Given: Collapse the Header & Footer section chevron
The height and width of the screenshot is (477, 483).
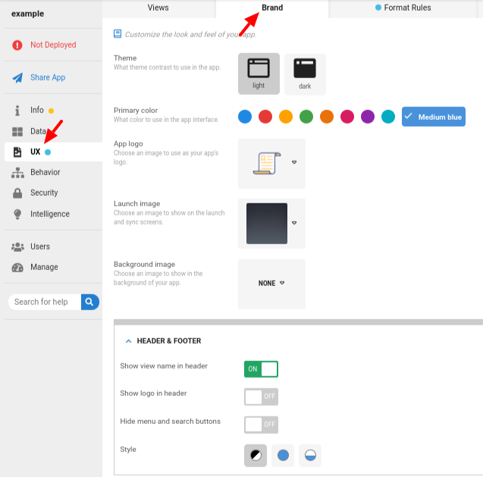Looking at the screenshot, I should click(x=128, y=341).
